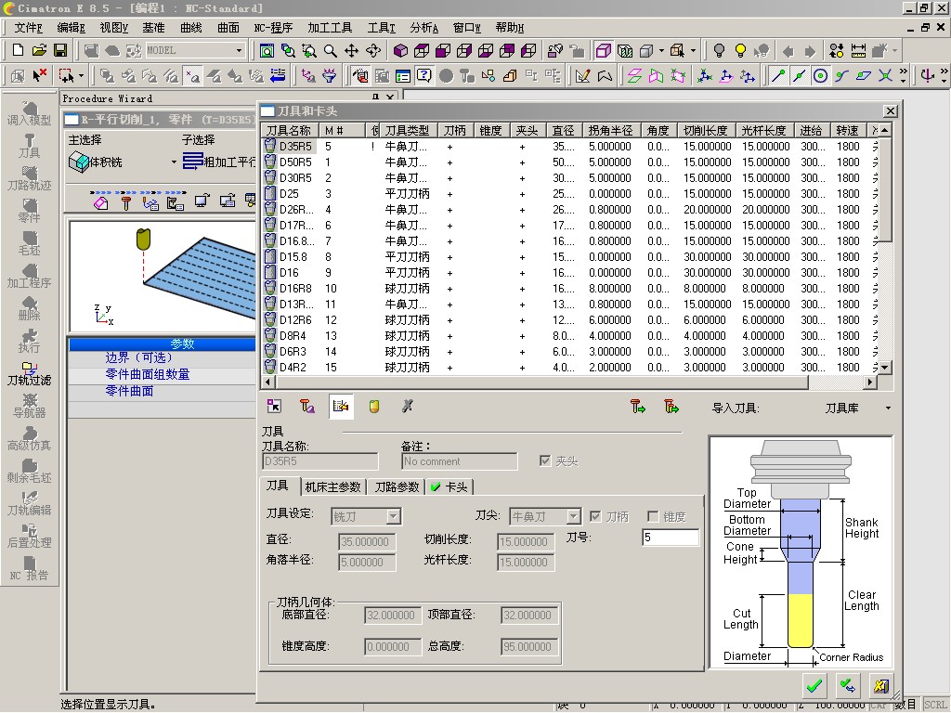Screen dimensions: 951x713
Task: Open the 编辑 menu
Action: (x=71, y=27)
